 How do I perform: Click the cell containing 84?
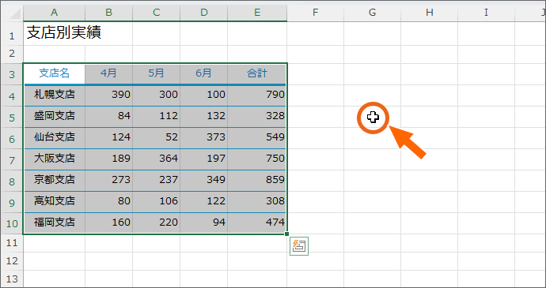click(x=108, y=117)
